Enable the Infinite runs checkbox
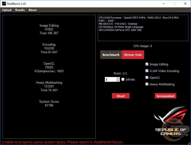 click(123, 79)
